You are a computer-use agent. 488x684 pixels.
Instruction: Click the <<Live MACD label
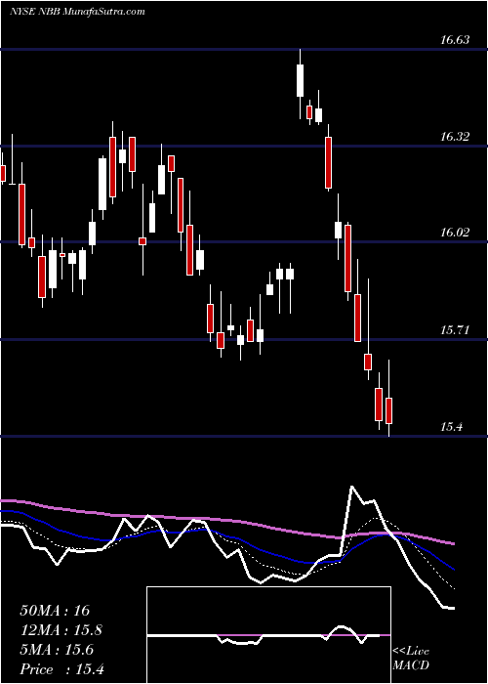411,659
